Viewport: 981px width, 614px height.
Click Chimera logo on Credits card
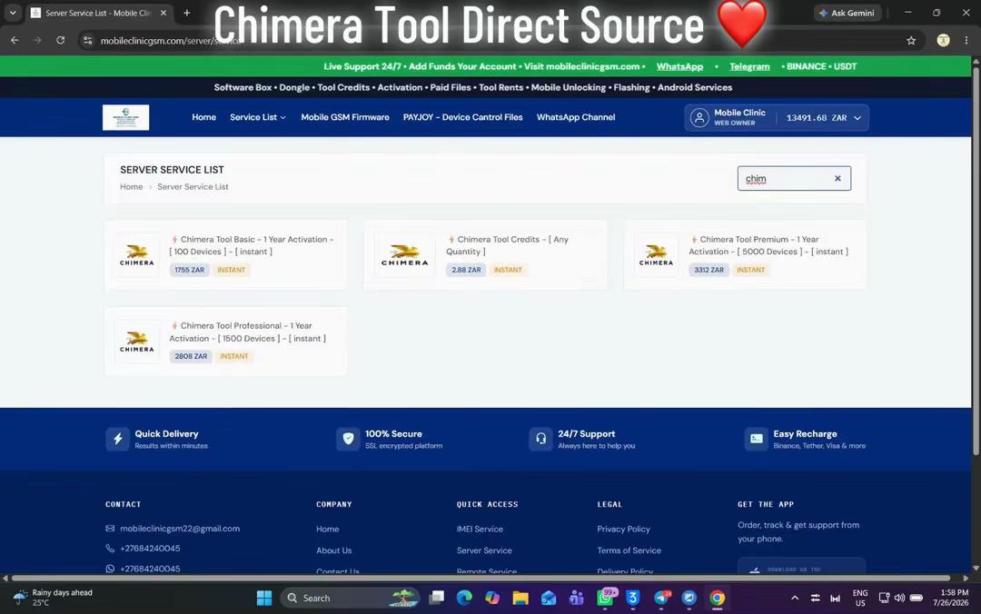coord(405,254)
